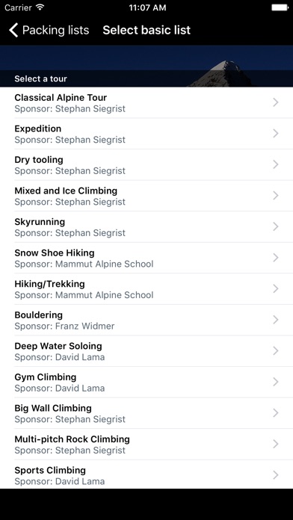The height and width of the screenshot is (520, 293).
Task: Select Sports Climbing by David Lama
Action: pos(146,474)
